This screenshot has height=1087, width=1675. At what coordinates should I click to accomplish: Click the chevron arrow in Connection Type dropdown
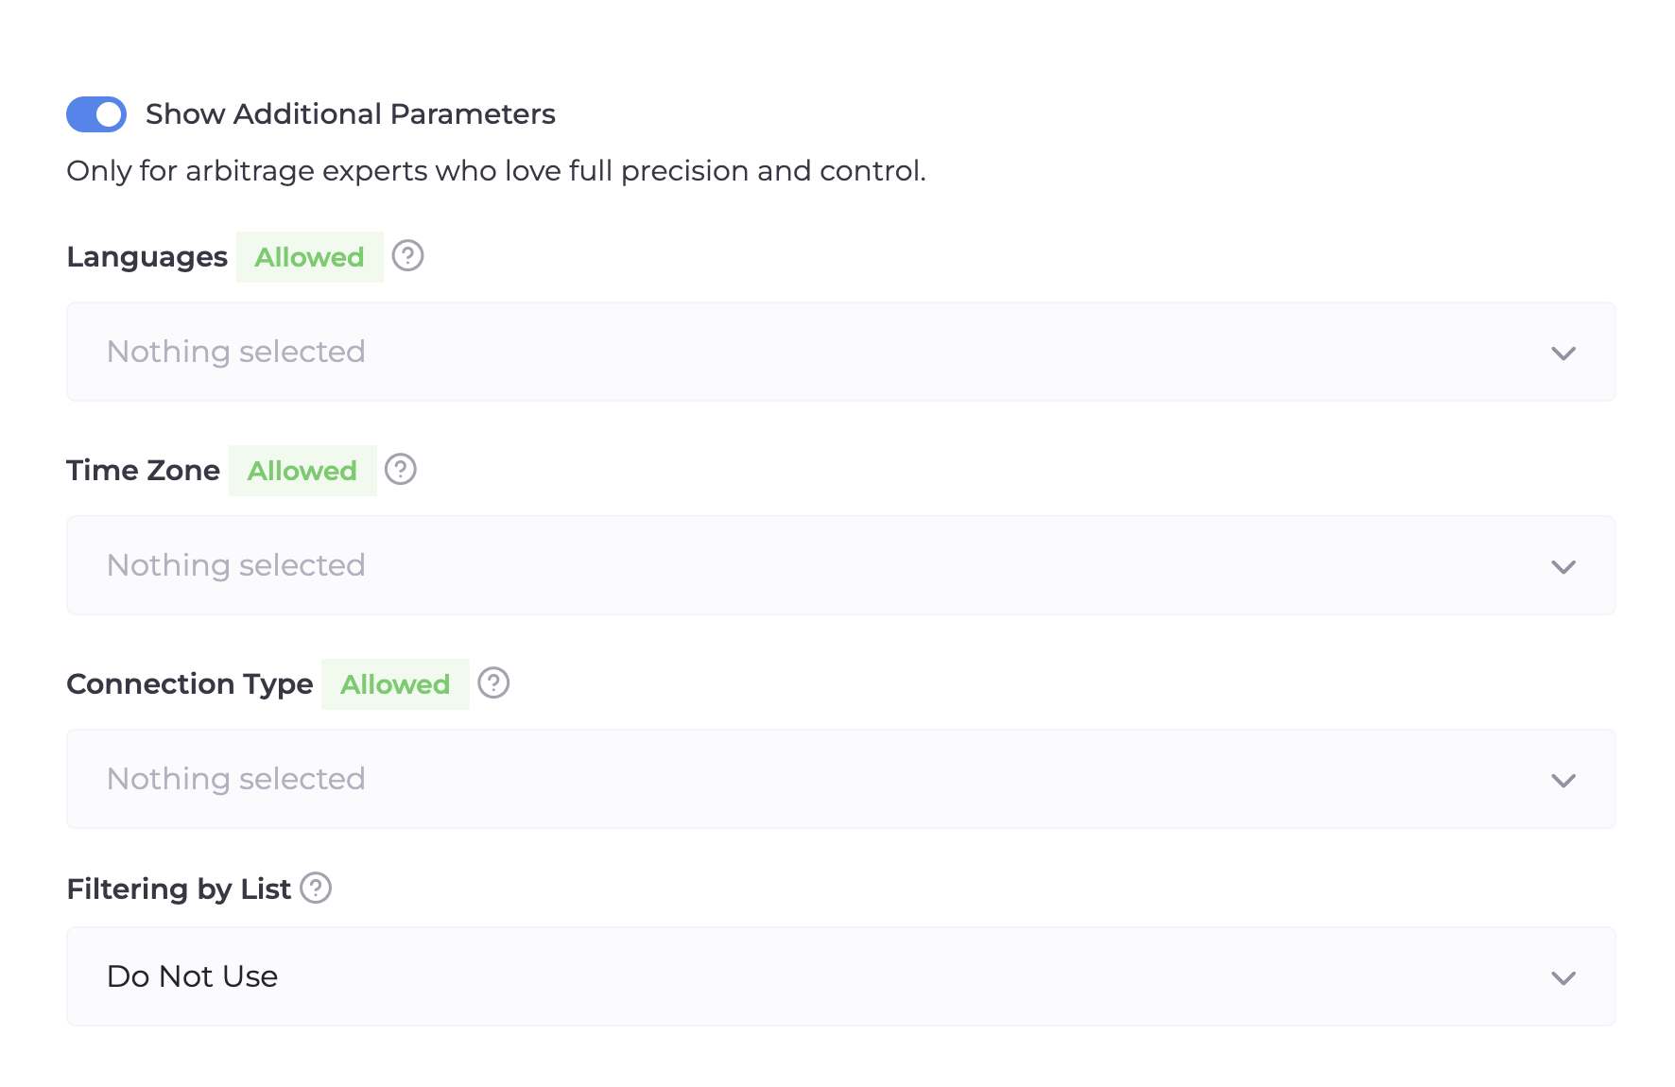[x=1563, y=781]
